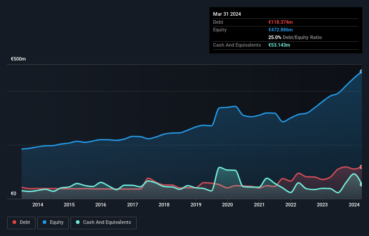Click the 2024 label on the x-axis
Viewport: 369px width, 236px height.
click(354, 205)
